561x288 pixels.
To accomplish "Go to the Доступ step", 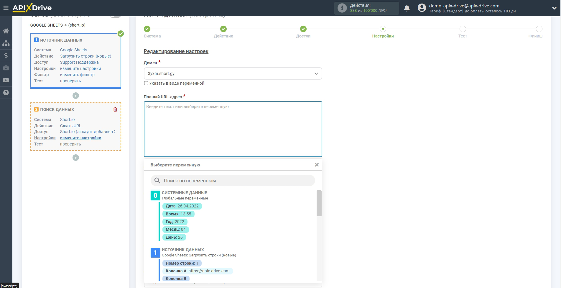I will [x=303, y=29].
